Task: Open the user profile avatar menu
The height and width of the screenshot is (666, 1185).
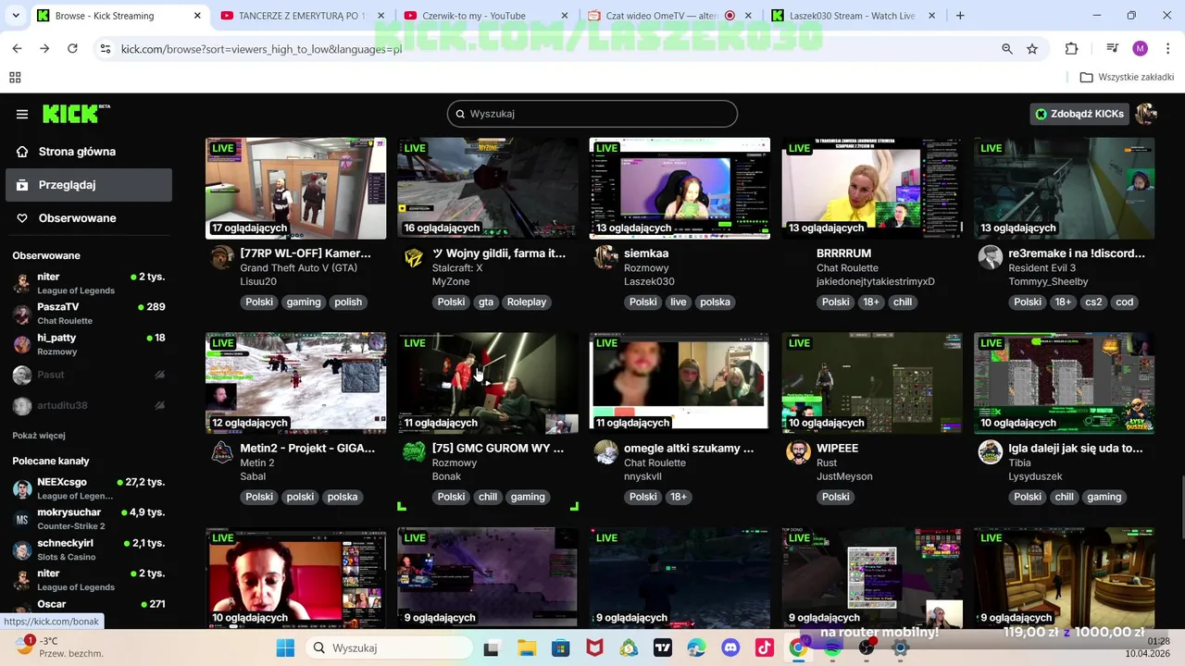Action: pyautogui.click(x=1146, y=114)
